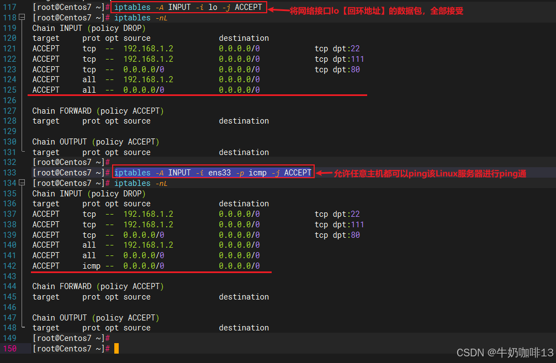
Task: Click 'tcp dpt:80' on line 123
Action: tap(337, 70)
